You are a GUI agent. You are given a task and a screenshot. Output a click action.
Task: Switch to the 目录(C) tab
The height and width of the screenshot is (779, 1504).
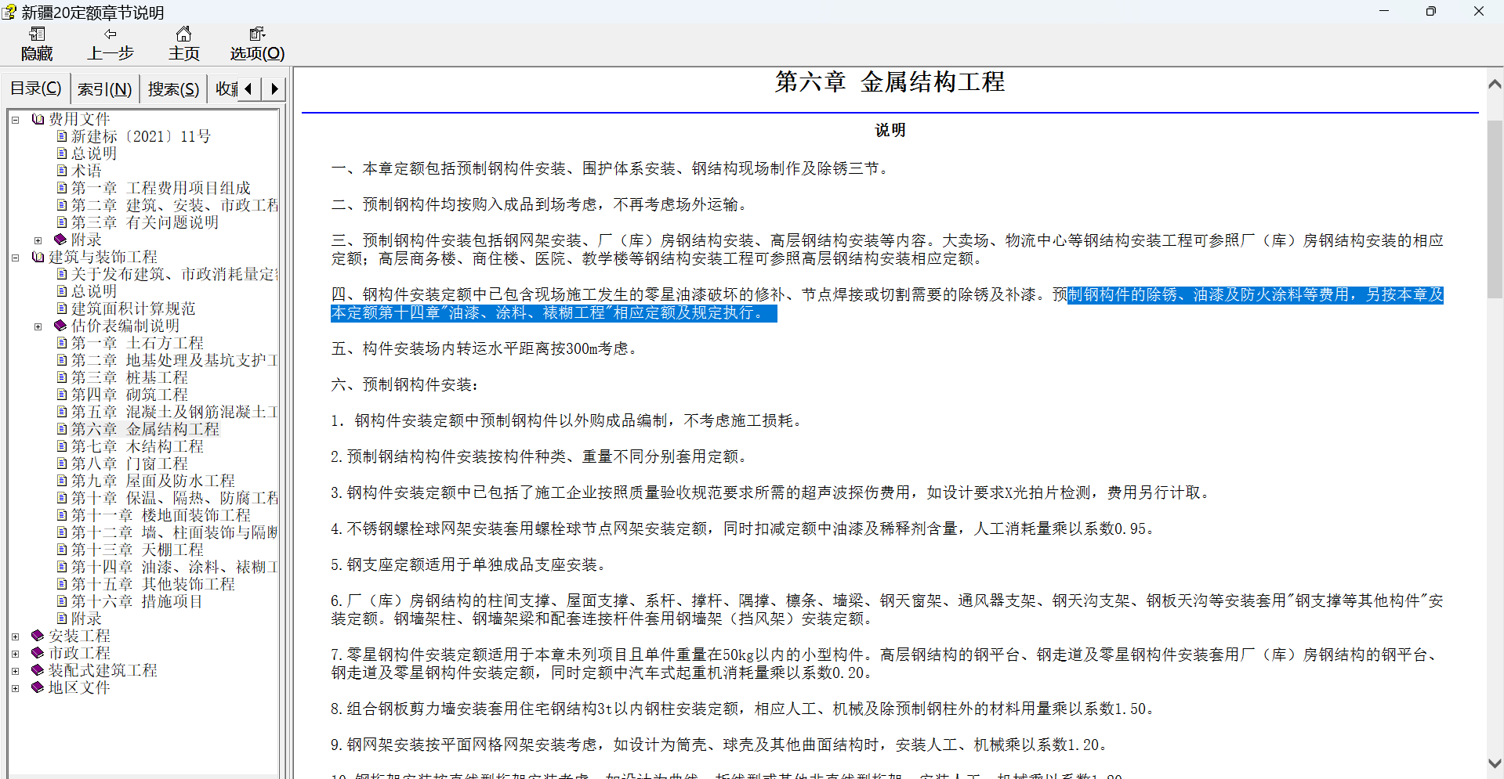click(x=36, y=88)
